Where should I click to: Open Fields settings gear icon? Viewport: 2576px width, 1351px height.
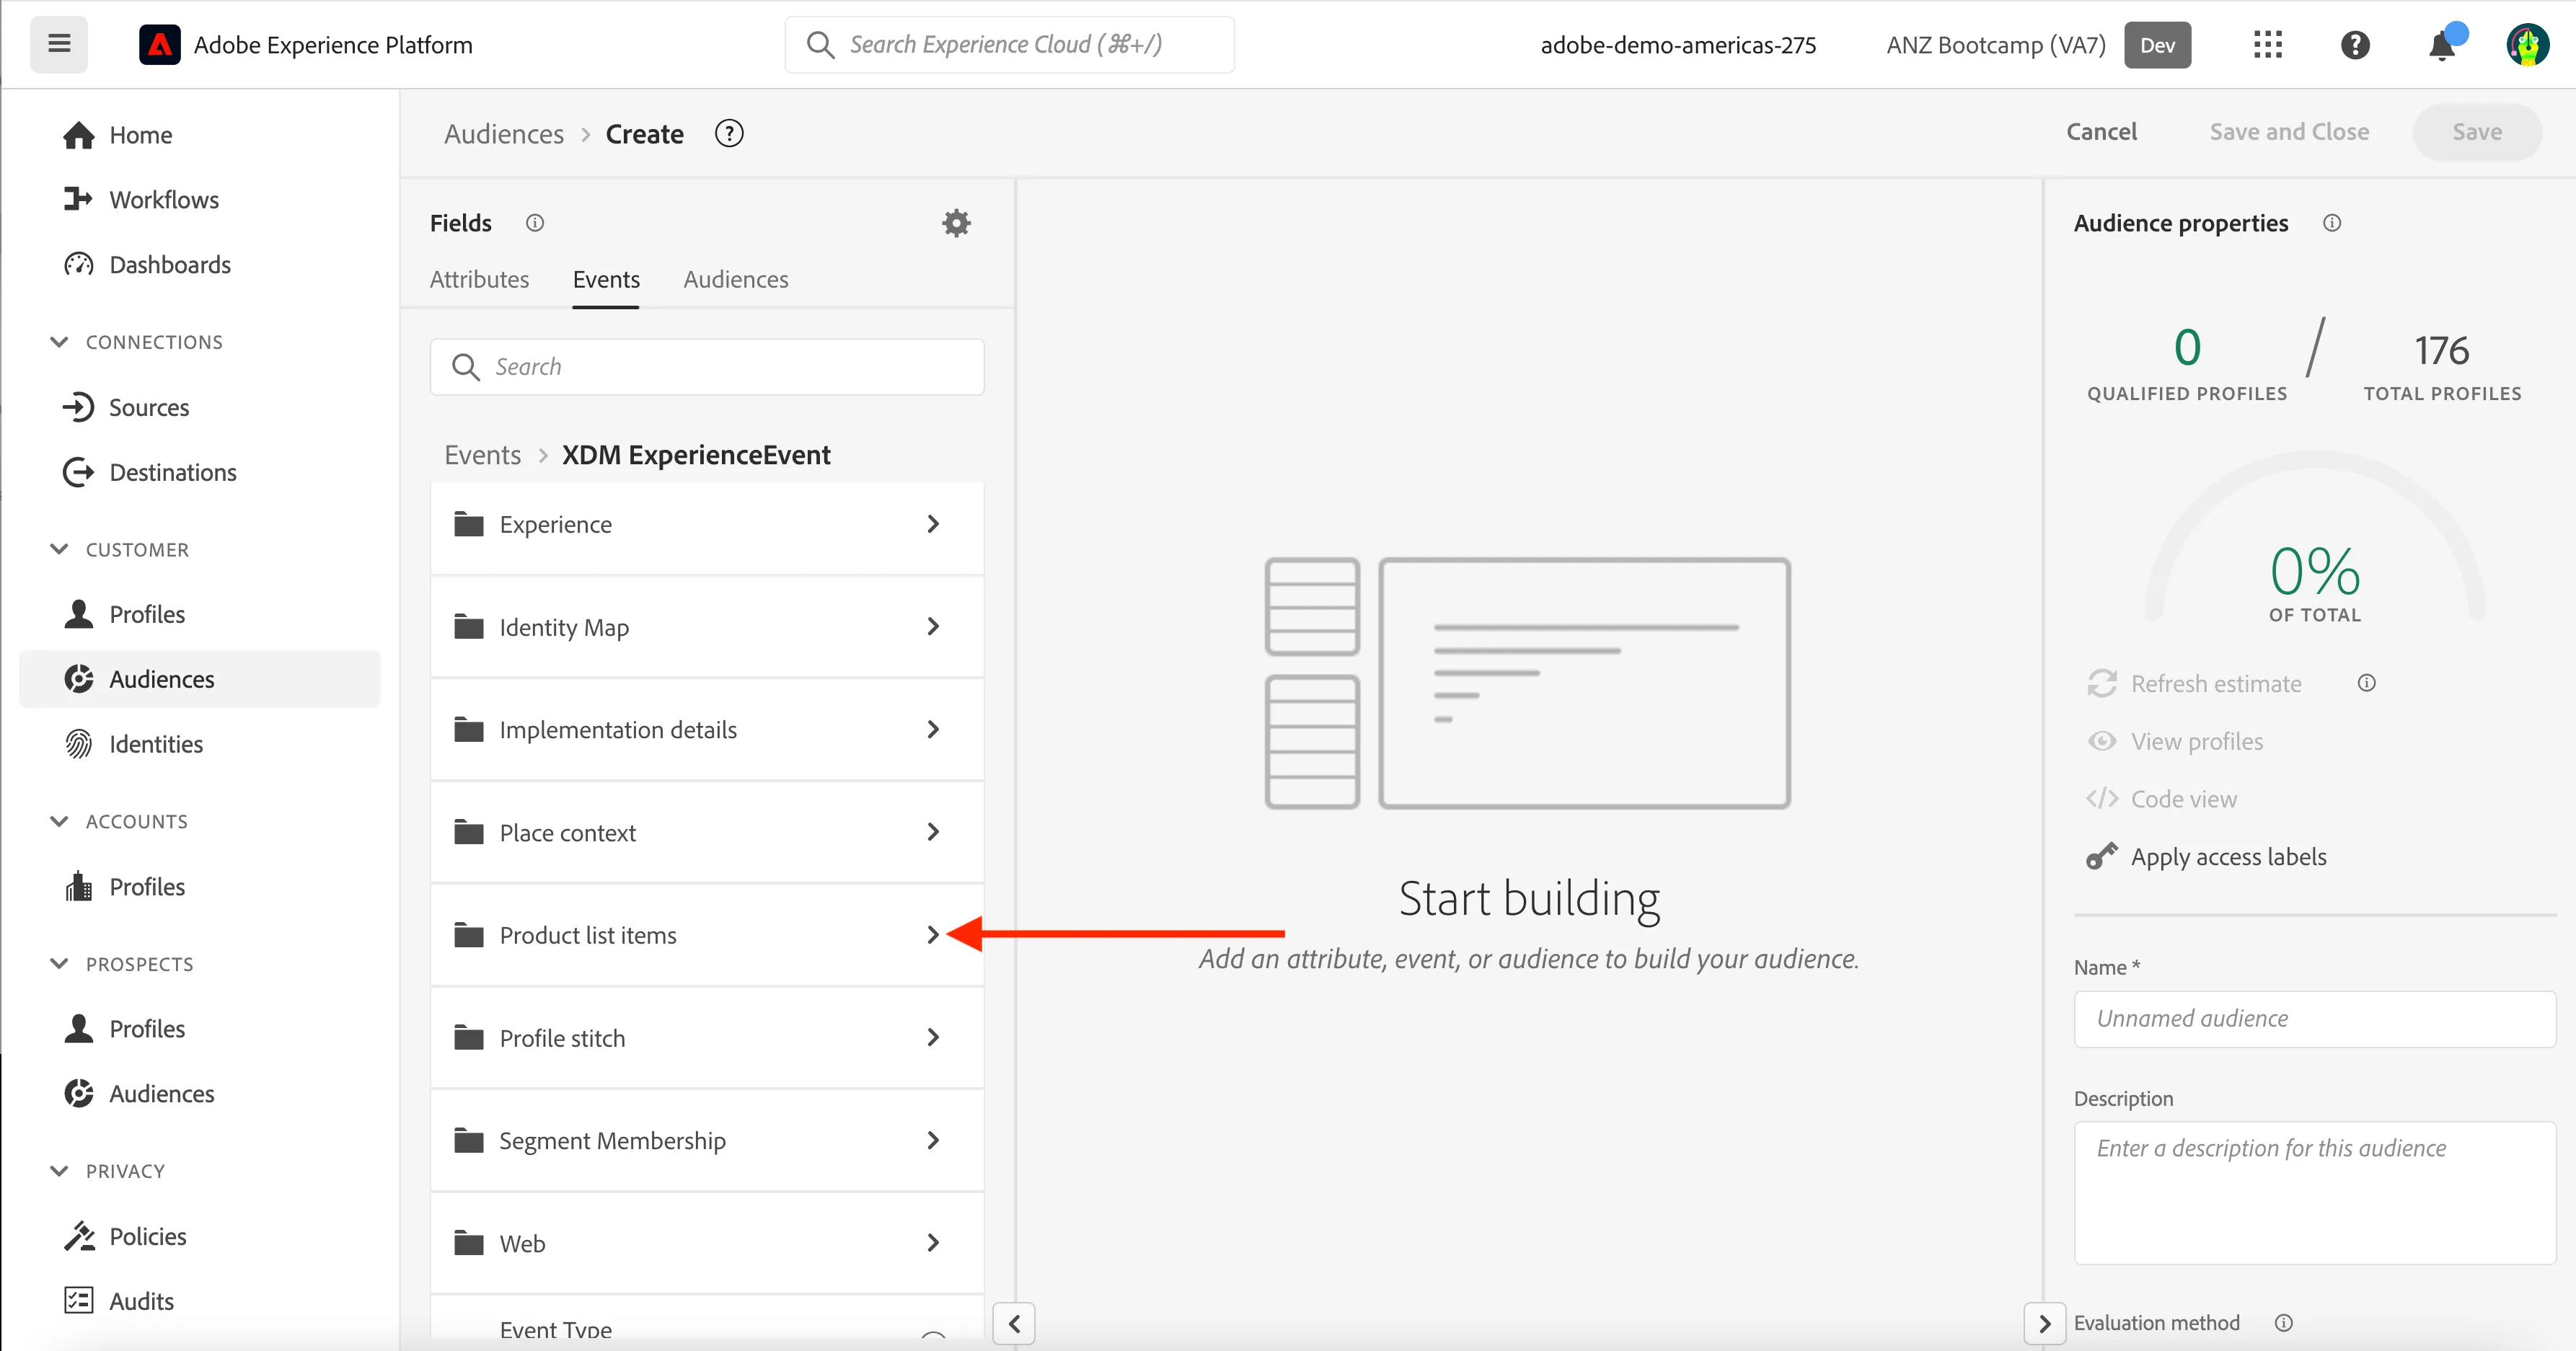tap(956, 223)
